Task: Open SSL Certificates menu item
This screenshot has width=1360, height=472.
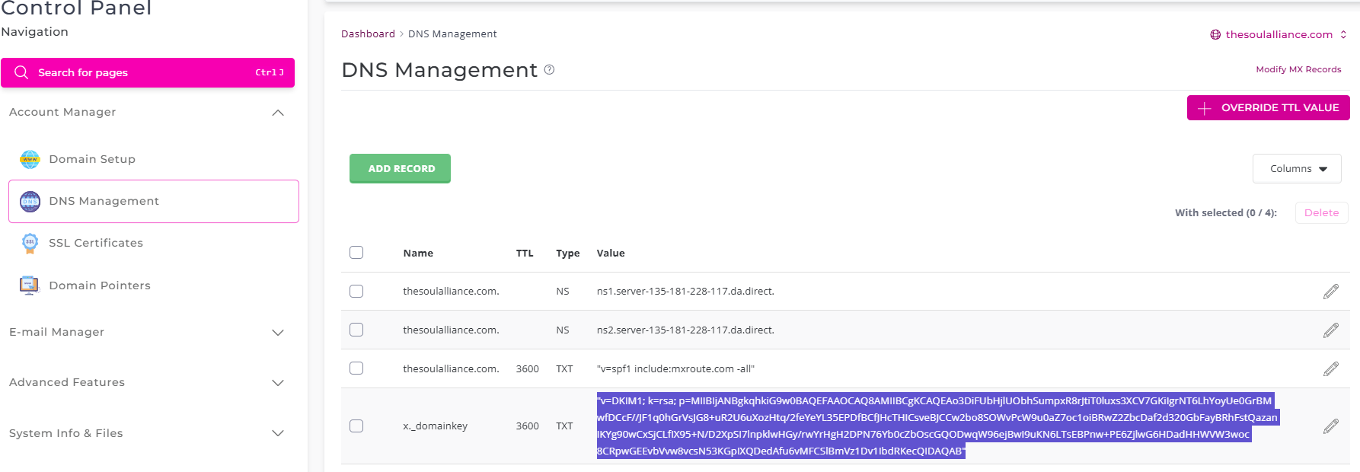Action: coord(153,243)
